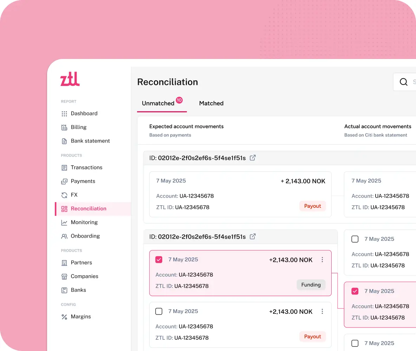Click the Margins percent icon
The width and height of the screenshot is (416, 351).
click(x=64, y=317)
